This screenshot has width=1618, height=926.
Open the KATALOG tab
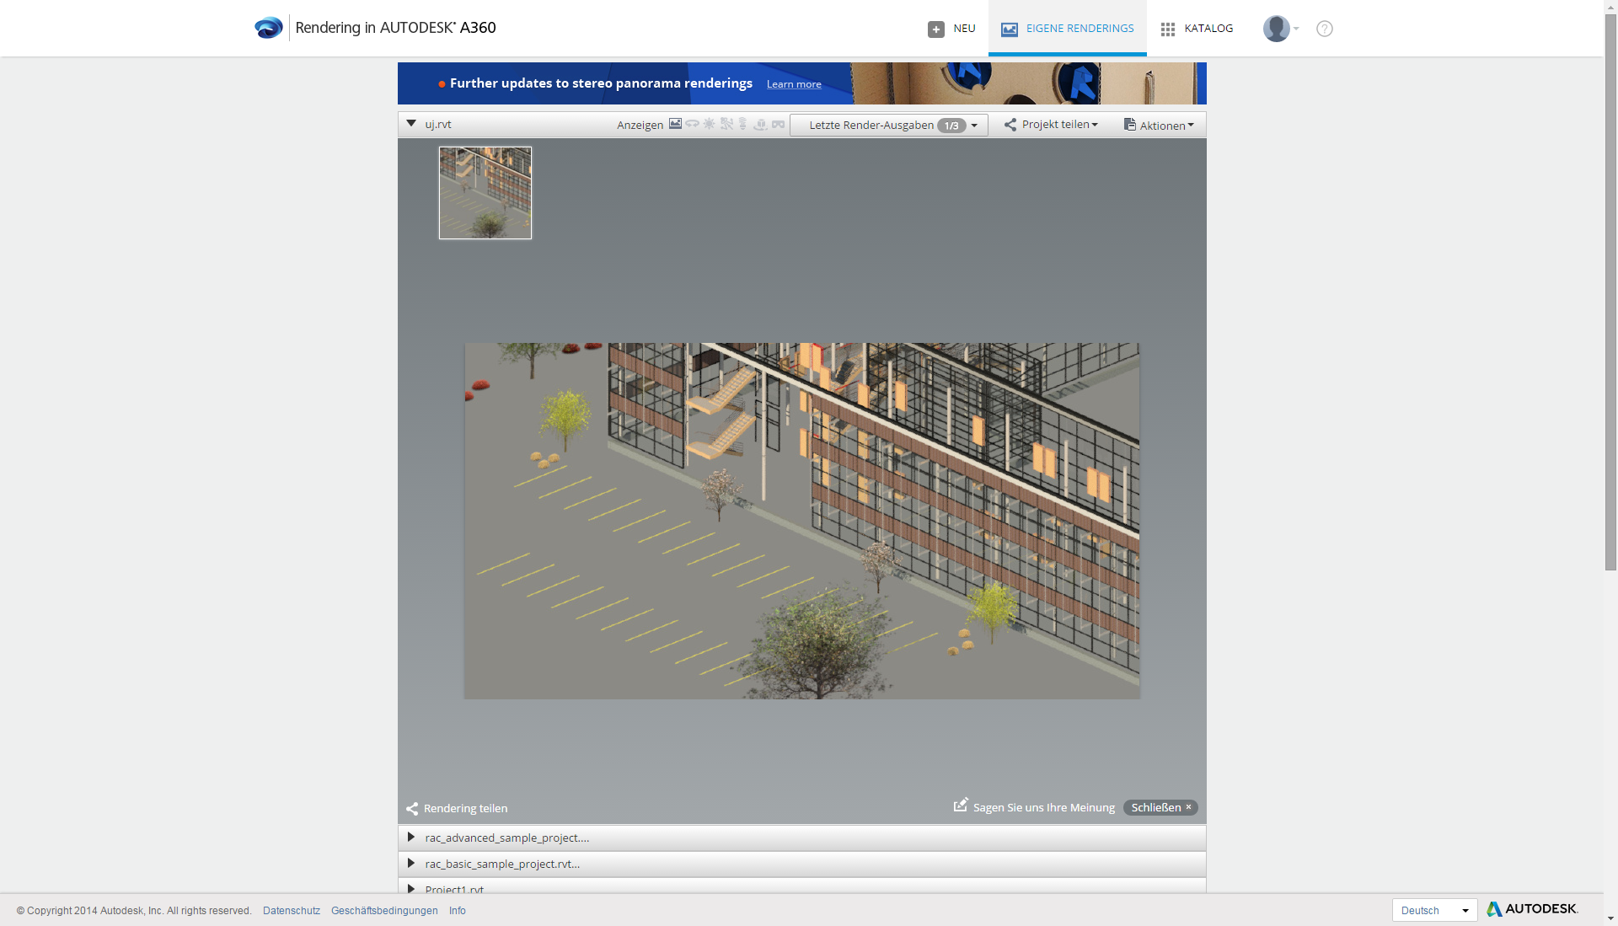click(x=1197, y=29)
